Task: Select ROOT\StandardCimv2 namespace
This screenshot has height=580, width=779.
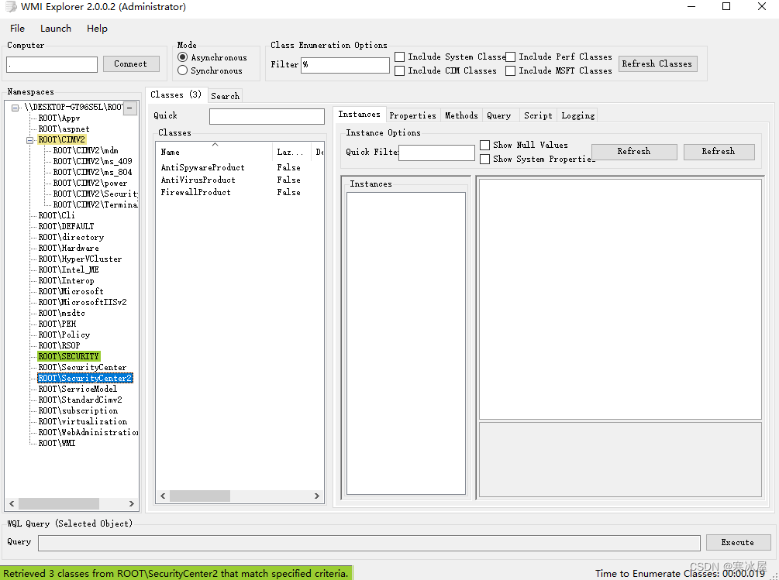Action: (80, 400)
